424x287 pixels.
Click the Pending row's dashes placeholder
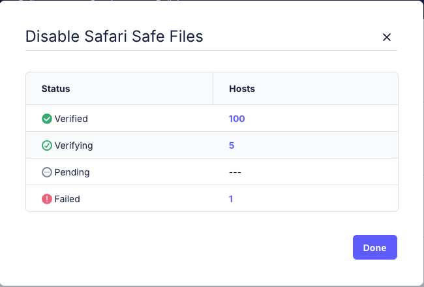[235, 172]
